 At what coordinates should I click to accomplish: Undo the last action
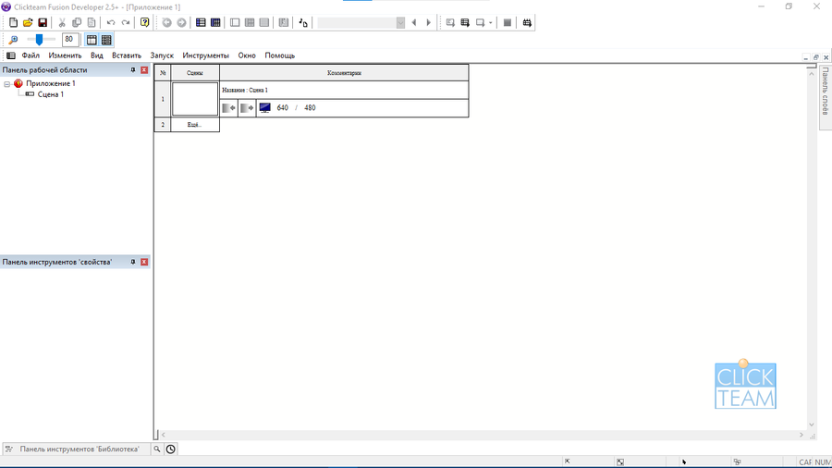tap(111, 22)
